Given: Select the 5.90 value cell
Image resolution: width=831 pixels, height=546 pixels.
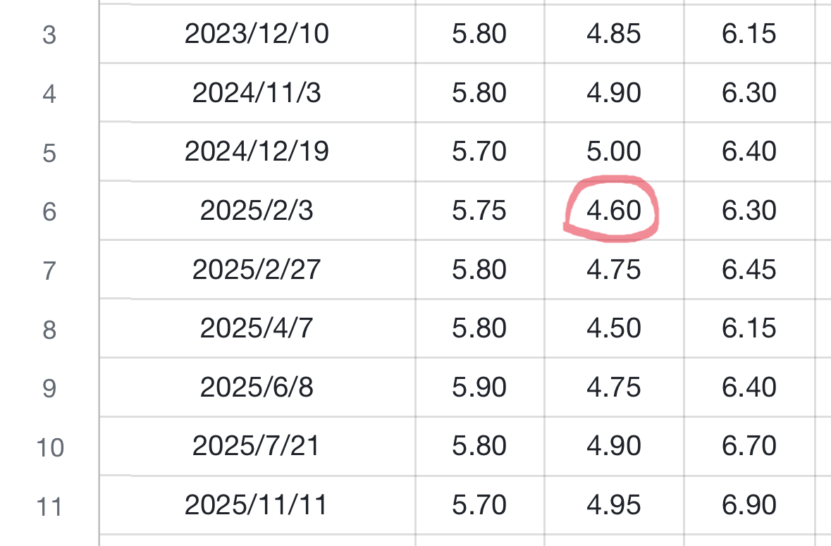Looking at the screenshot, I should [x=479, y=387].
